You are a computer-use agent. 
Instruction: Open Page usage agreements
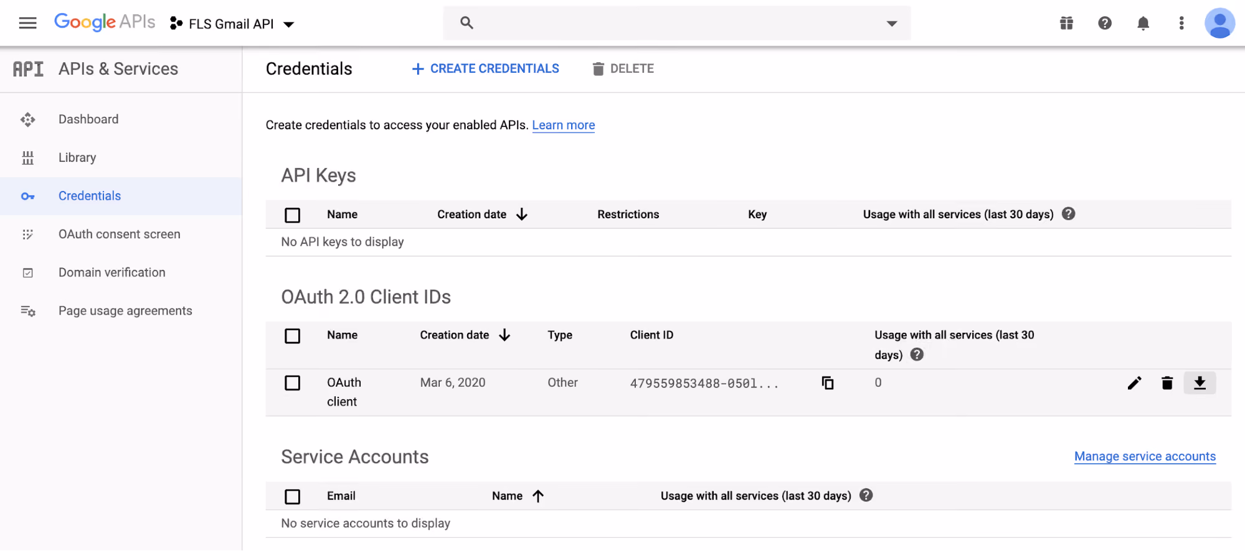[121, 311]
